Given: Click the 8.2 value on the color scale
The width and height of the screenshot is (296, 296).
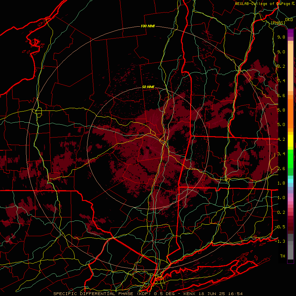Looking at the screenshot, I should [x=281, y=66].
